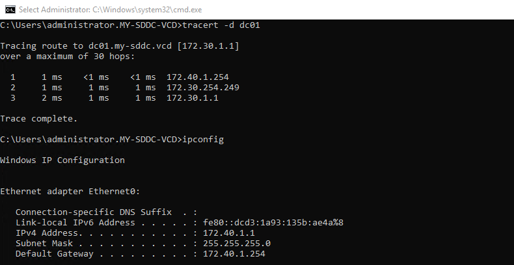Click the Default Gateway label text
Screen dimensions: 514x265
click(x=55, y=254)
